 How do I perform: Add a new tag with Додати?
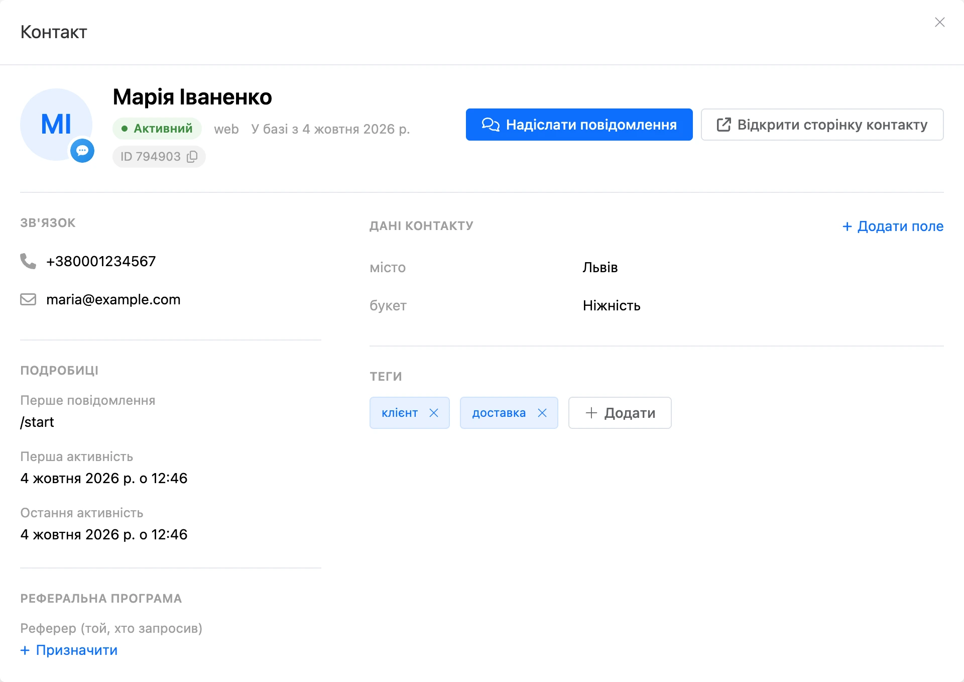pos(620,413)
